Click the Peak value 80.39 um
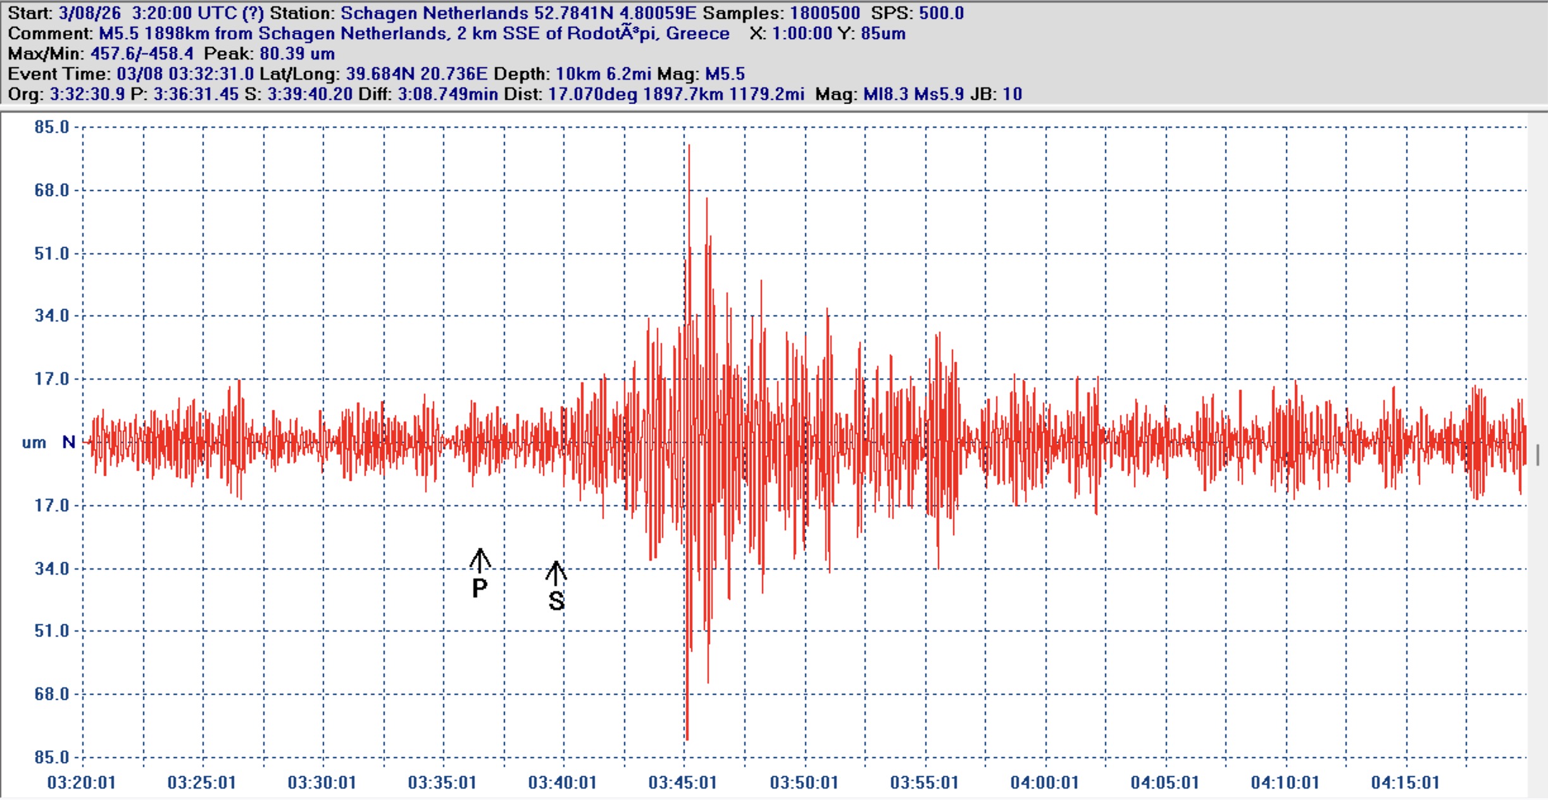Viewport: 1548px width, 800px height. 297,54
